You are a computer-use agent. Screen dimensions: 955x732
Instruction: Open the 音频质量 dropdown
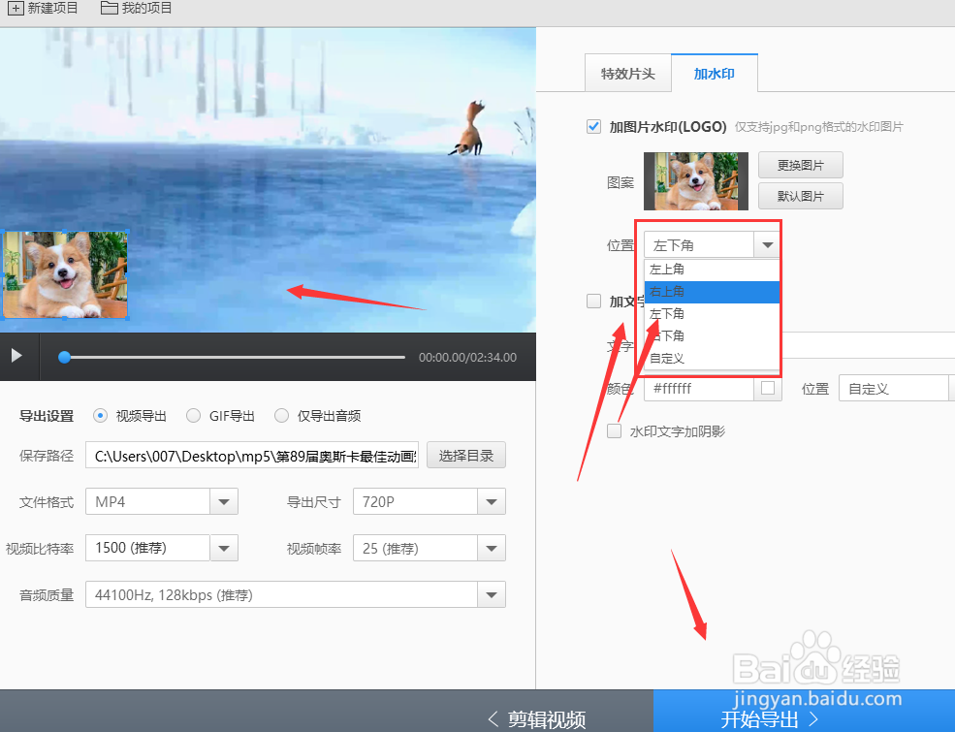coord(491,594)
